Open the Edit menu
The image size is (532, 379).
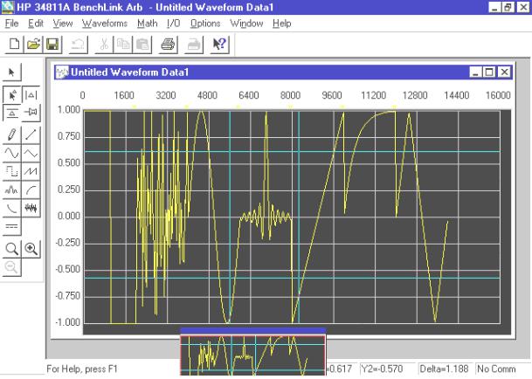pyautogui.click(x=36, y=24)
